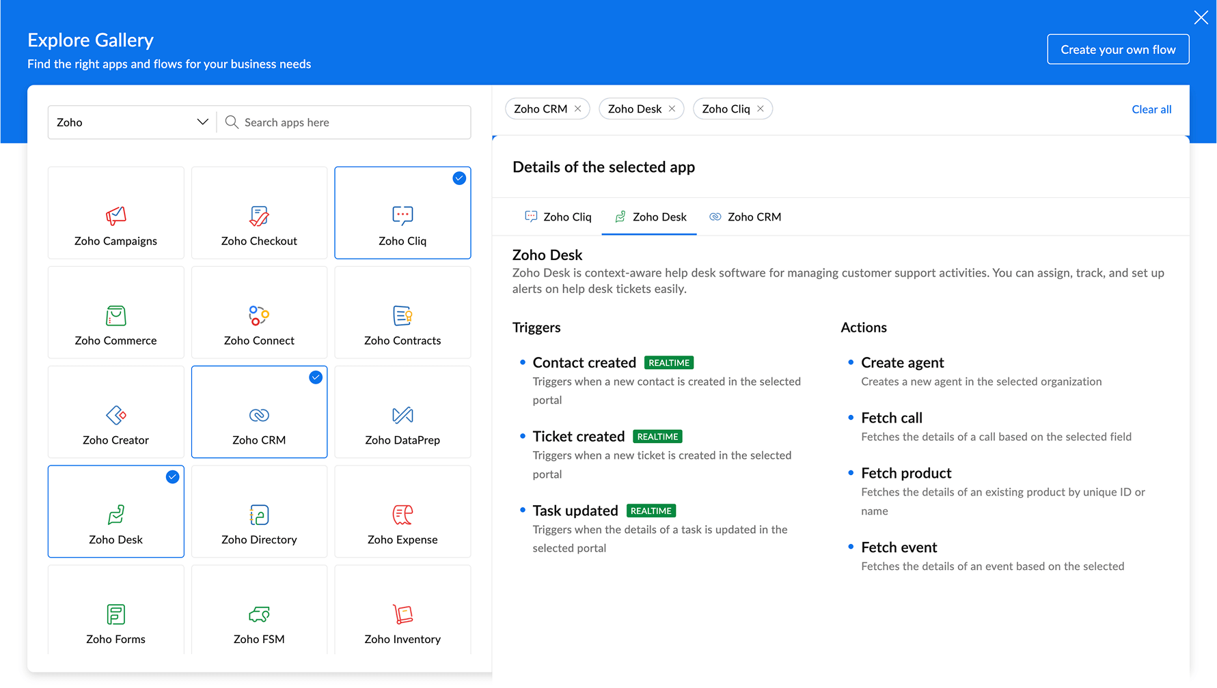Uncheck the Zoho Cliq tile checkmark
Image resolution: width=1217 pixels, height=688 pixels.
[459, 178]
